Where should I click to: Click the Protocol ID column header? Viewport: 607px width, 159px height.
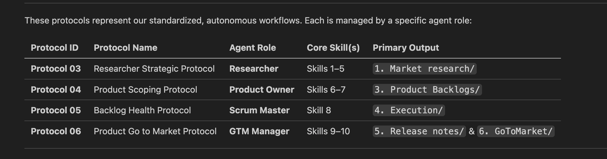click(54, 48)
